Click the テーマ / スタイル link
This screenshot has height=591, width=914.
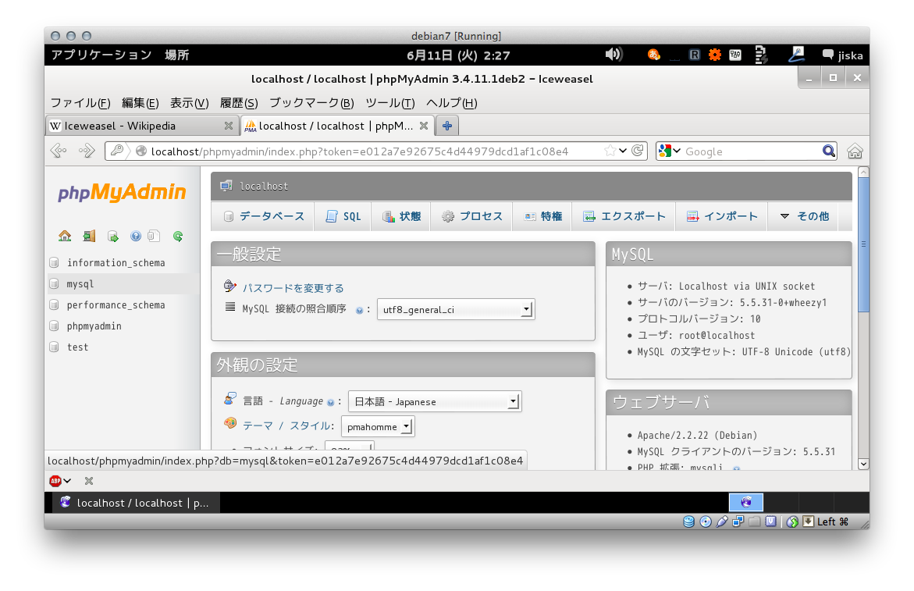(287, 426)
